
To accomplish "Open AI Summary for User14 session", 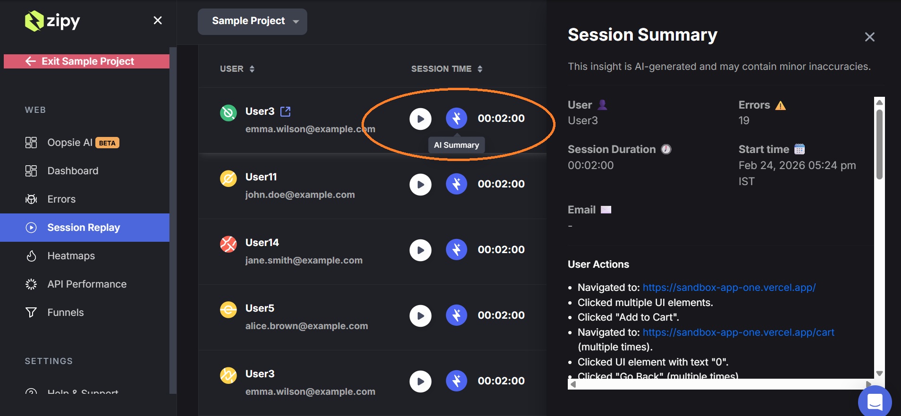I will tap(456, 250).
